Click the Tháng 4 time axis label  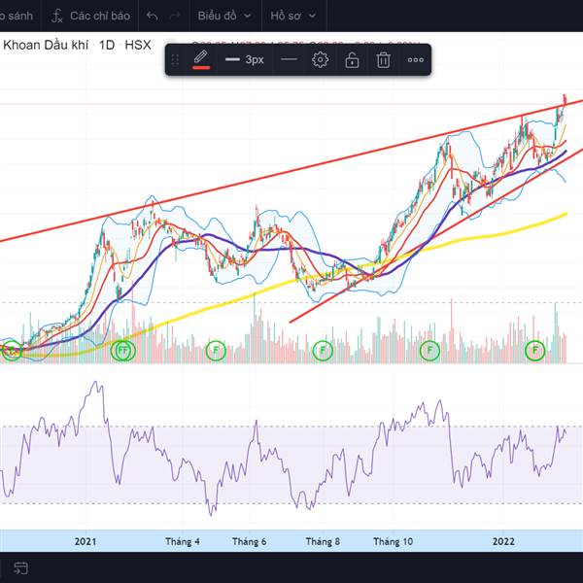(183, 541)
